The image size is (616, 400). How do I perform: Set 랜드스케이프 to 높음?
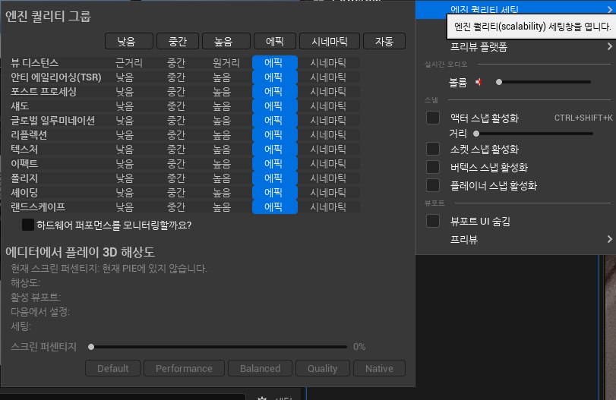coord(222,207)
